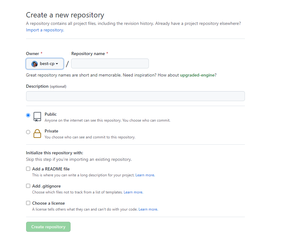Image resolution: width=285 pixels, height=237 pixels.
Task: Use the suggested name upgraded-engine
Action: [x=197, y=75]
